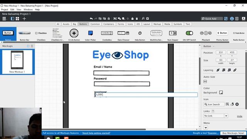
Task: Choose the Help Button control
Action: point(140,35)
